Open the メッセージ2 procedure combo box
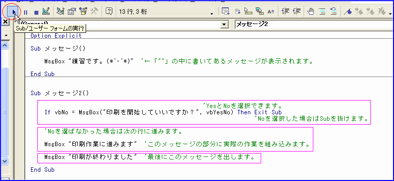The height and width of the screenshot is (181, 394). tap(314, 25)
